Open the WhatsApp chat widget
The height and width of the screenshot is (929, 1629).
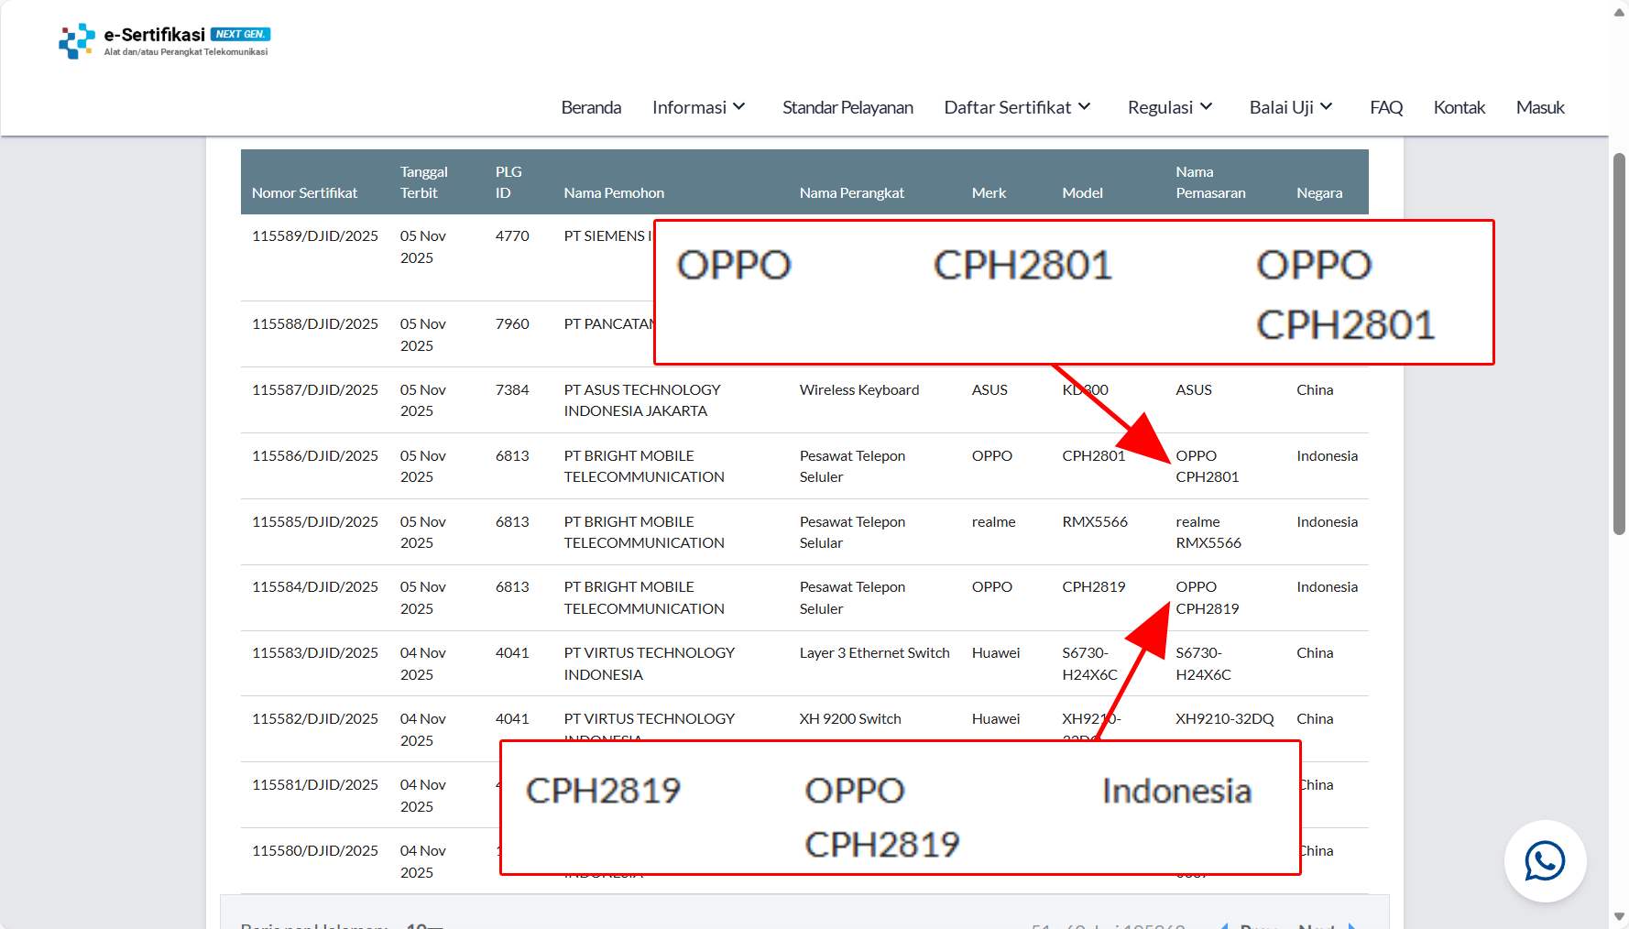point(1545,861)
